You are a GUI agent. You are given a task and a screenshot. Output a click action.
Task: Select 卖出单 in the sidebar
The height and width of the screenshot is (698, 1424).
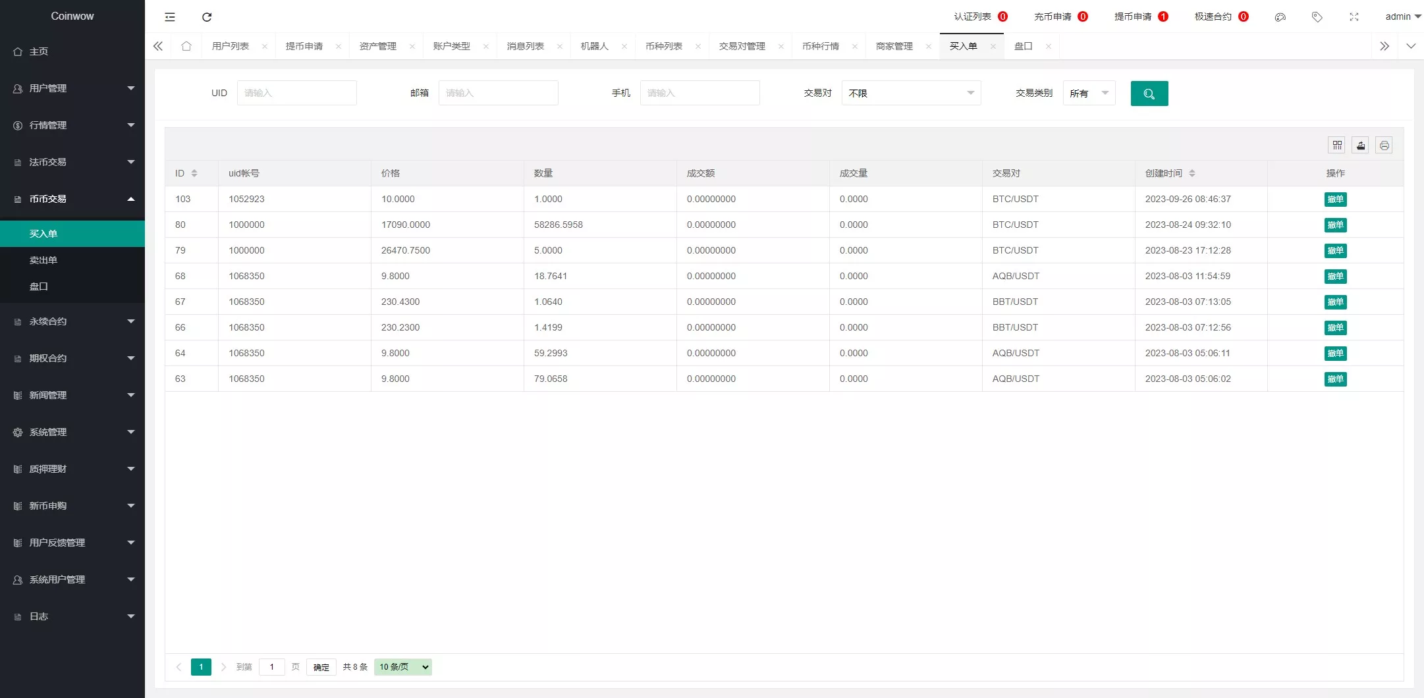pyautogui.click(x=43, y=260)
